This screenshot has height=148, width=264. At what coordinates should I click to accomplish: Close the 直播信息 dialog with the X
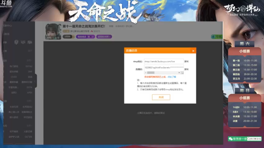193,51
